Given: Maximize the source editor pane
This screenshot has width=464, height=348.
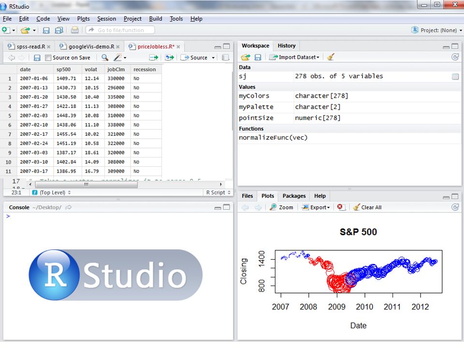Looking at the screenshot, I should (x=226, y=46).
